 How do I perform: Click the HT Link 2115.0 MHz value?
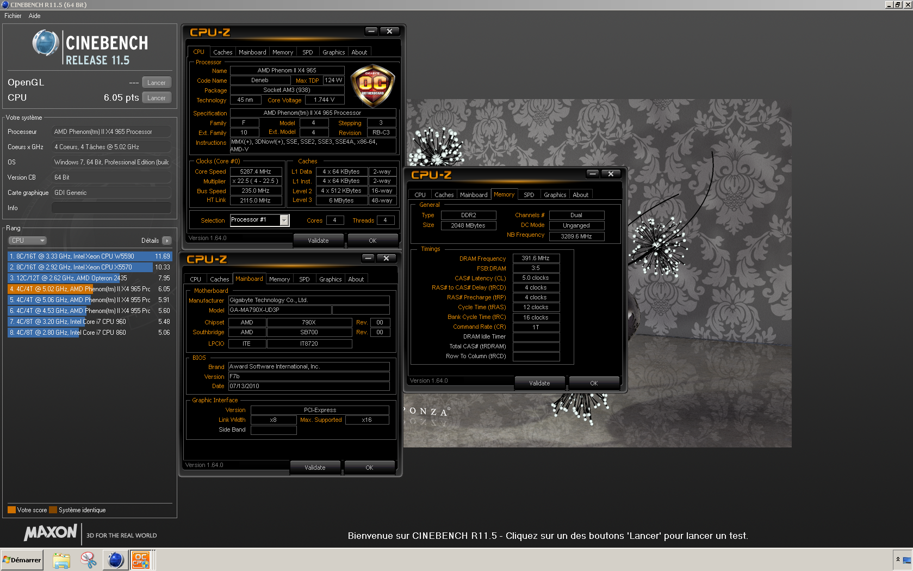click(256, 201)
